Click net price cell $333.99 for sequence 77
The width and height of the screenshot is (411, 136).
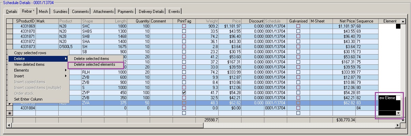344,72
